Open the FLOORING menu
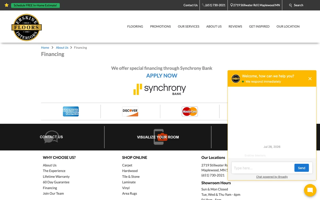 point(135,26)
